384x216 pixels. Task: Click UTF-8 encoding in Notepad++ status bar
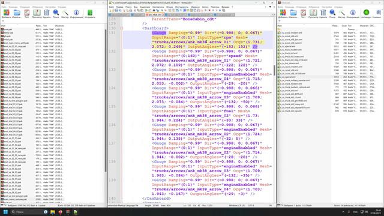click(x=251, y=205)
